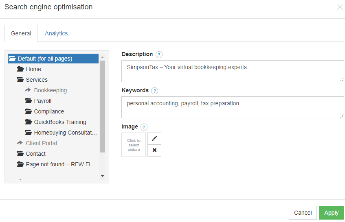345x222 pixels.
Task: Click the pencil edit image icon
Action: click(154, 138)
